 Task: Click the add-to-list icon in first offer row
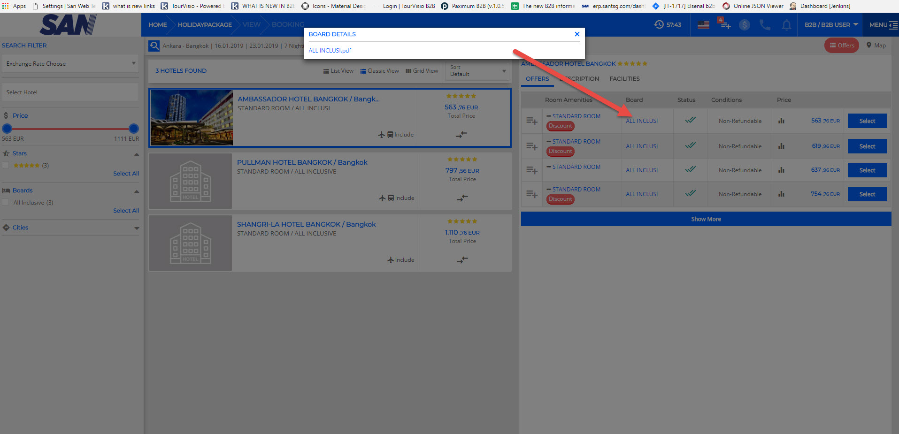(531, 121)
